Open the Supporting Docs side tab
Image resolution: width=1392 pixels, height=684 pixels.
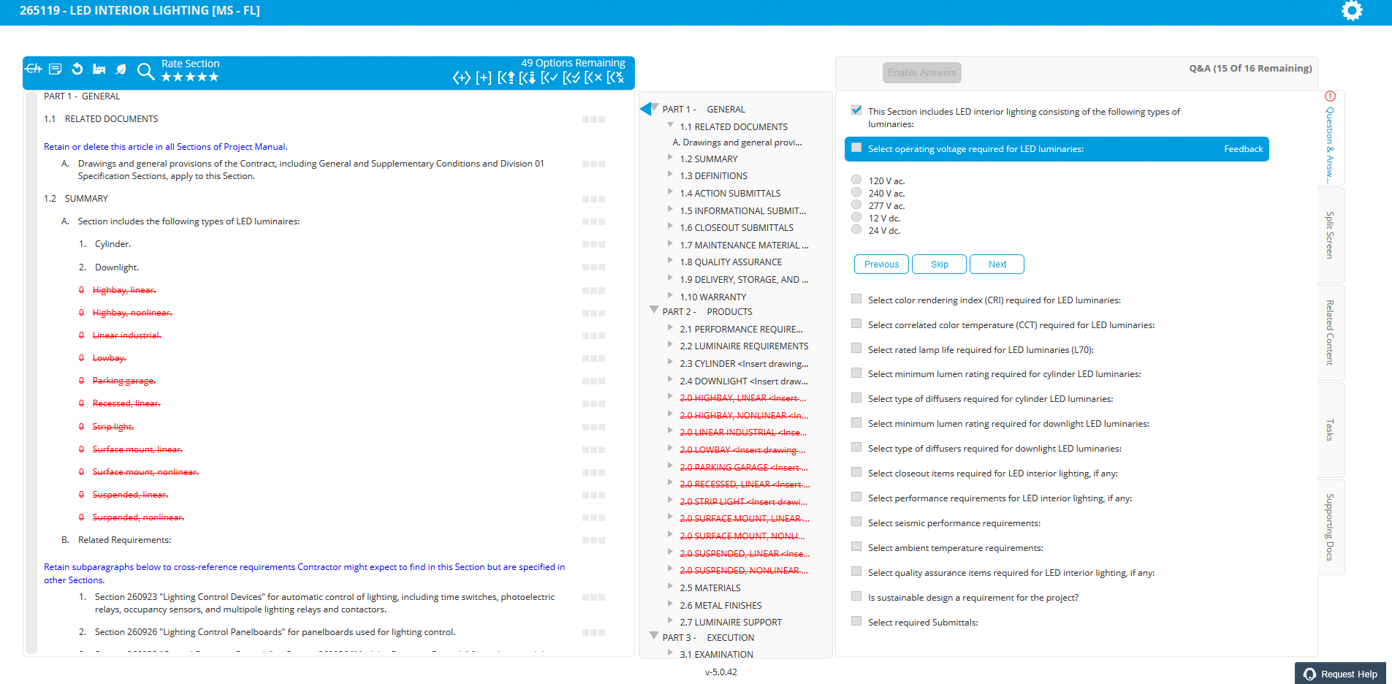(x=1330, y=527)
